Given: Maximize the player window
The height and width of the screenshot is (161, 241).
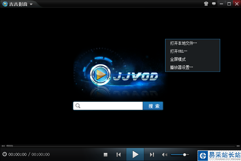Looking at the screenshot, I should point(229,4).
